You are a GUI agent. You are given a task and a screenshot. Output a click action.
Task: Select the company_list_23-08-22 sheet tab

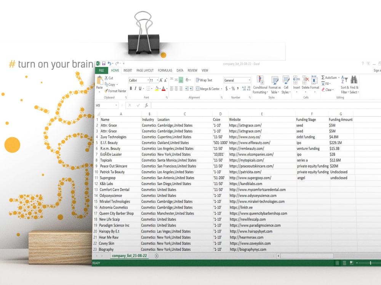(129, 256)
